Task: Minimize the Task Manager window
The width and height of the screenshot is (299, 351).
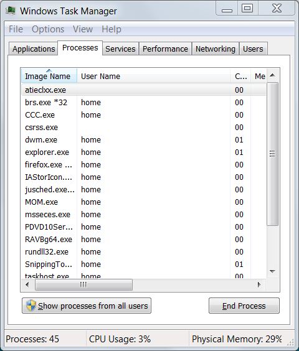Action: click(227, 9)
